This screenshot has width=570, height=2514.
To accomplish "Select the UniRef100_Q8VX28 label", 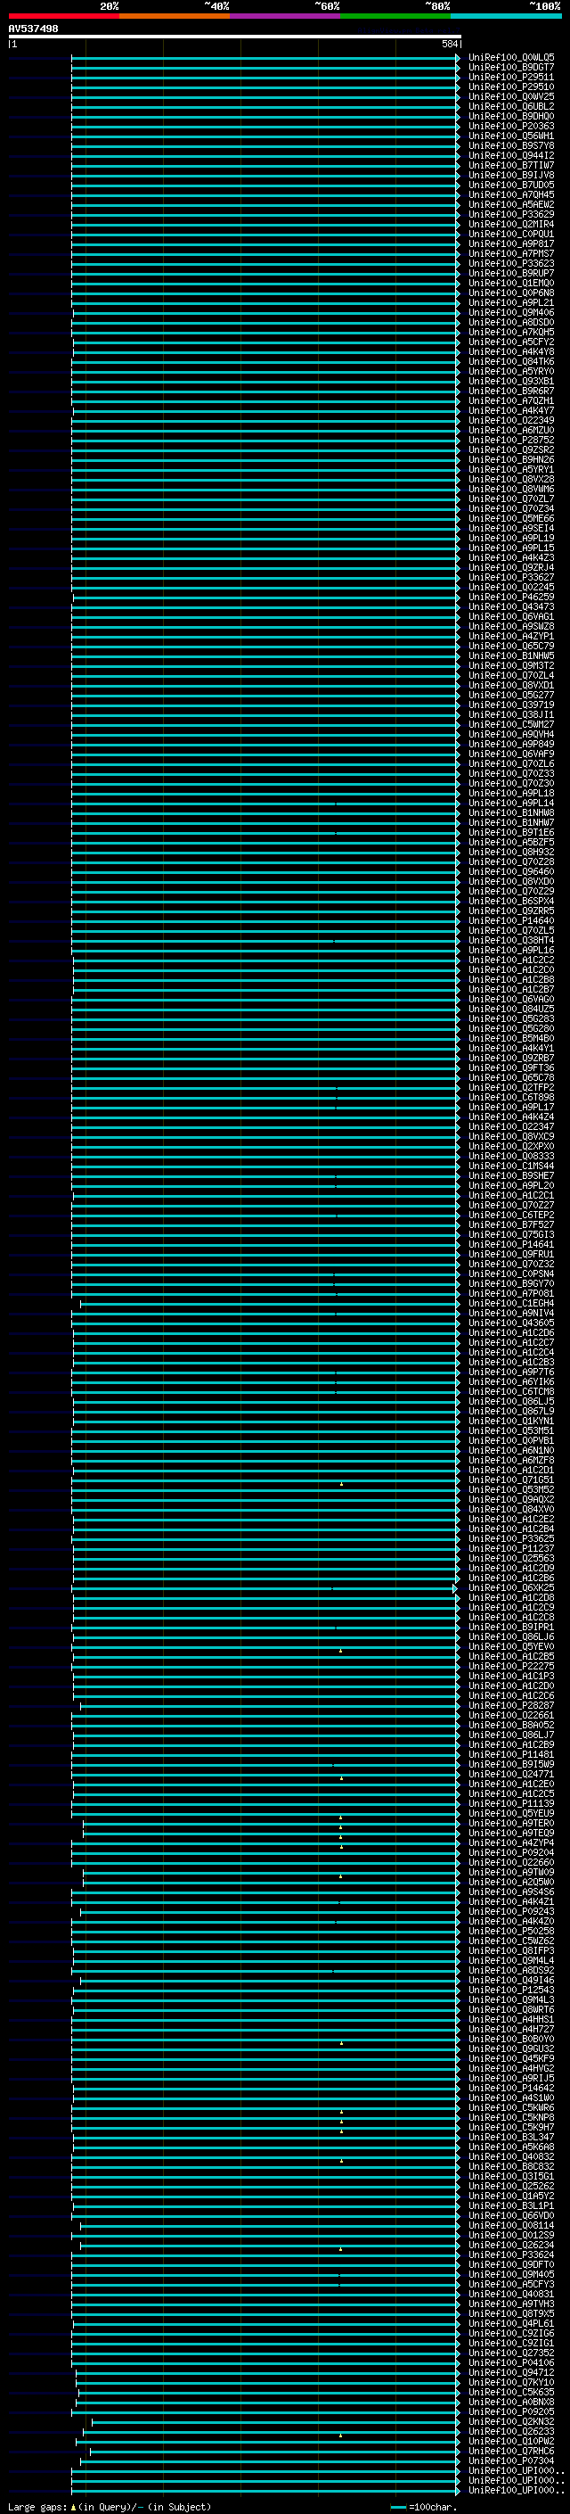I will [511, 479].
